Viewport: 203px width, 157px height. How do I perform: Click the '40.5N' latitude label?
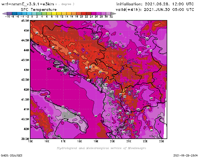[25, 119]
